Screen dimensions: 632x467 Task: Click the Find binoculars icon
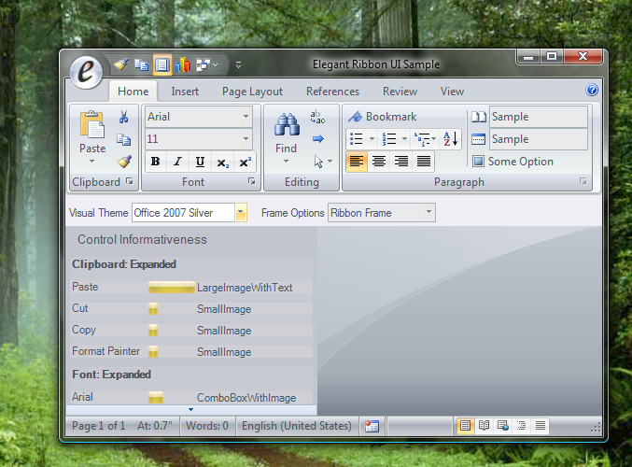(286, 125)
